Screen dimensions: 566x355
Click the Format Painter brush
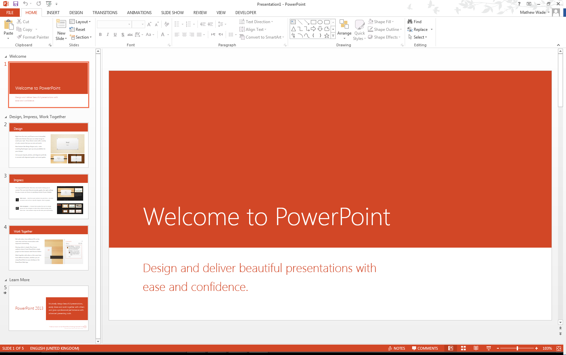19,37
